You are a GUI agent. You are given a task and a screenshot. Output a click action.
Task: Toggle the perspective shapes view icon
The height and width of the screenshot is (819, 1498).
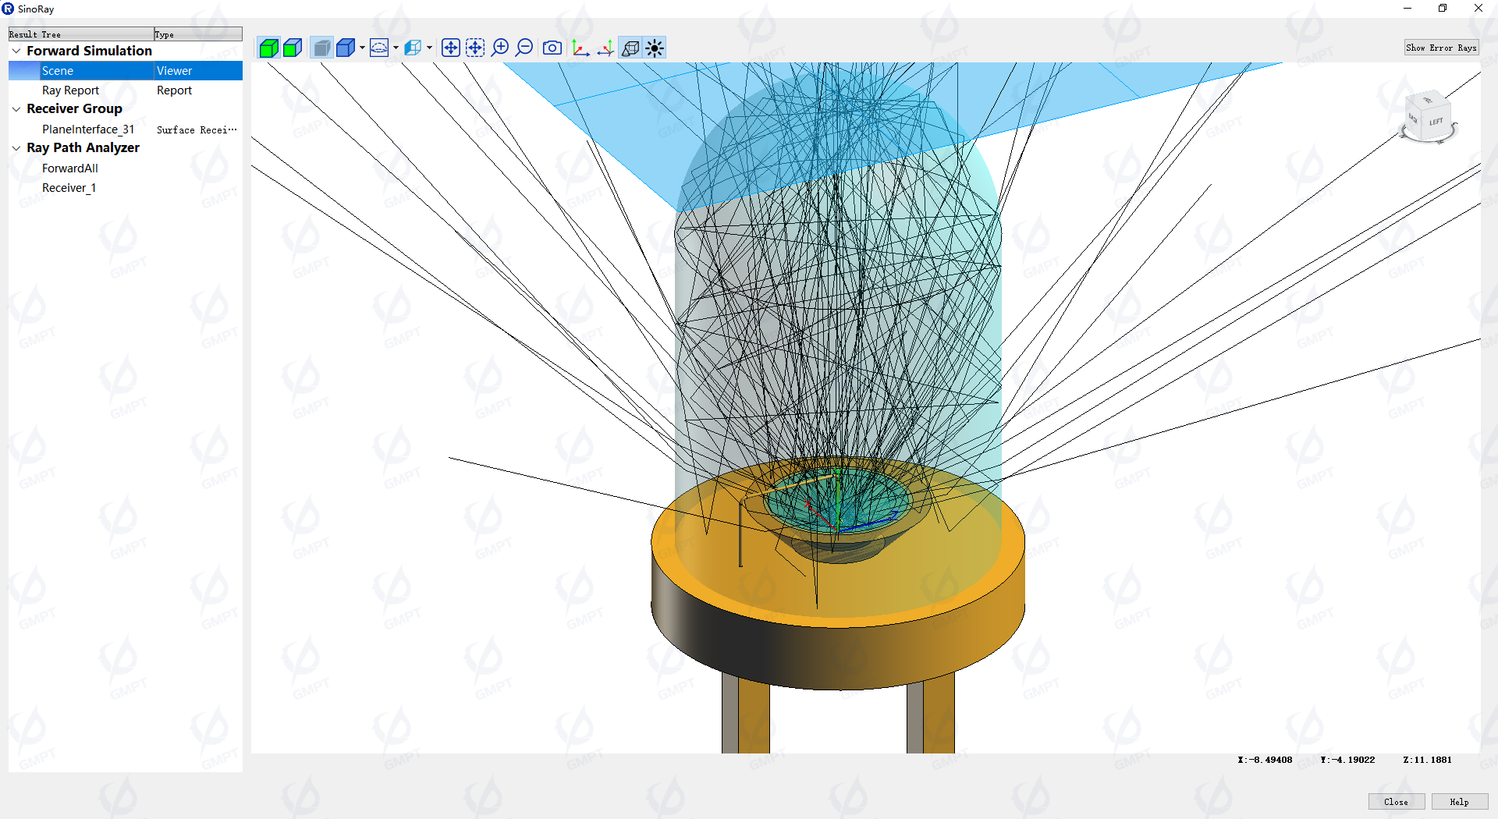pos(630,48)
